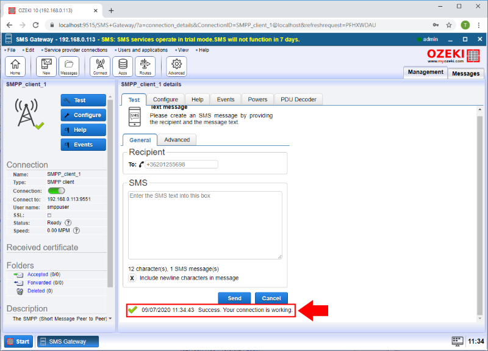Screen dimensions: 488x351
Task: Click the blue Test button in sidebar
Action: pyautogui.click(x=84, y=100)
